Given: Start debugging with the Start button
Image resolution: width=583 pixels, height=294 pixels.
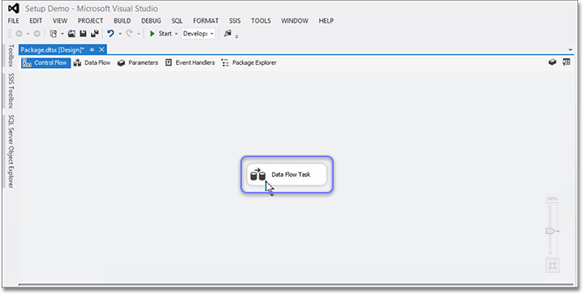Looking at the screenshot, I should (160, 34).
